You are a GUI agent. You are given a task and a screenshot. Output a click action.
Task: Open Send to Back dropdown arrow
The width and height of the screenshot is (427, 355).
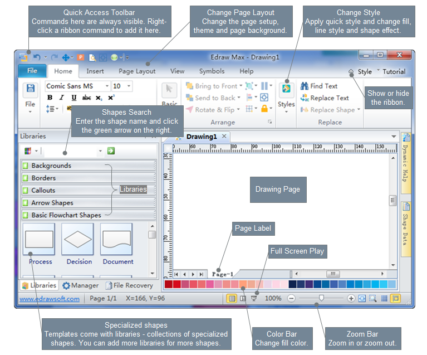(x=239, y=98)
